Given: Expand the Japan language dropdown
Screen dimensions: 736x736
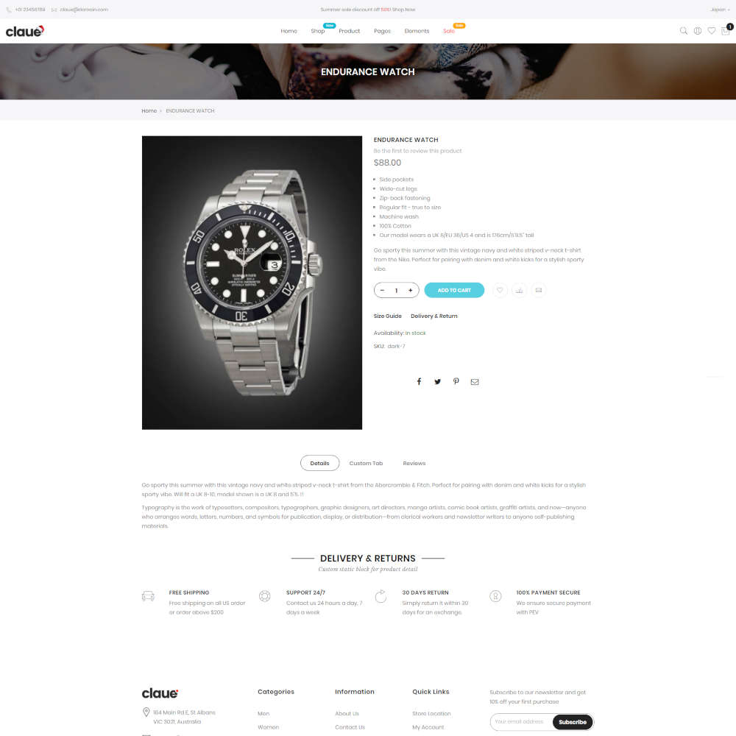Looking at the screenshot, I should (x=720, y=10).
